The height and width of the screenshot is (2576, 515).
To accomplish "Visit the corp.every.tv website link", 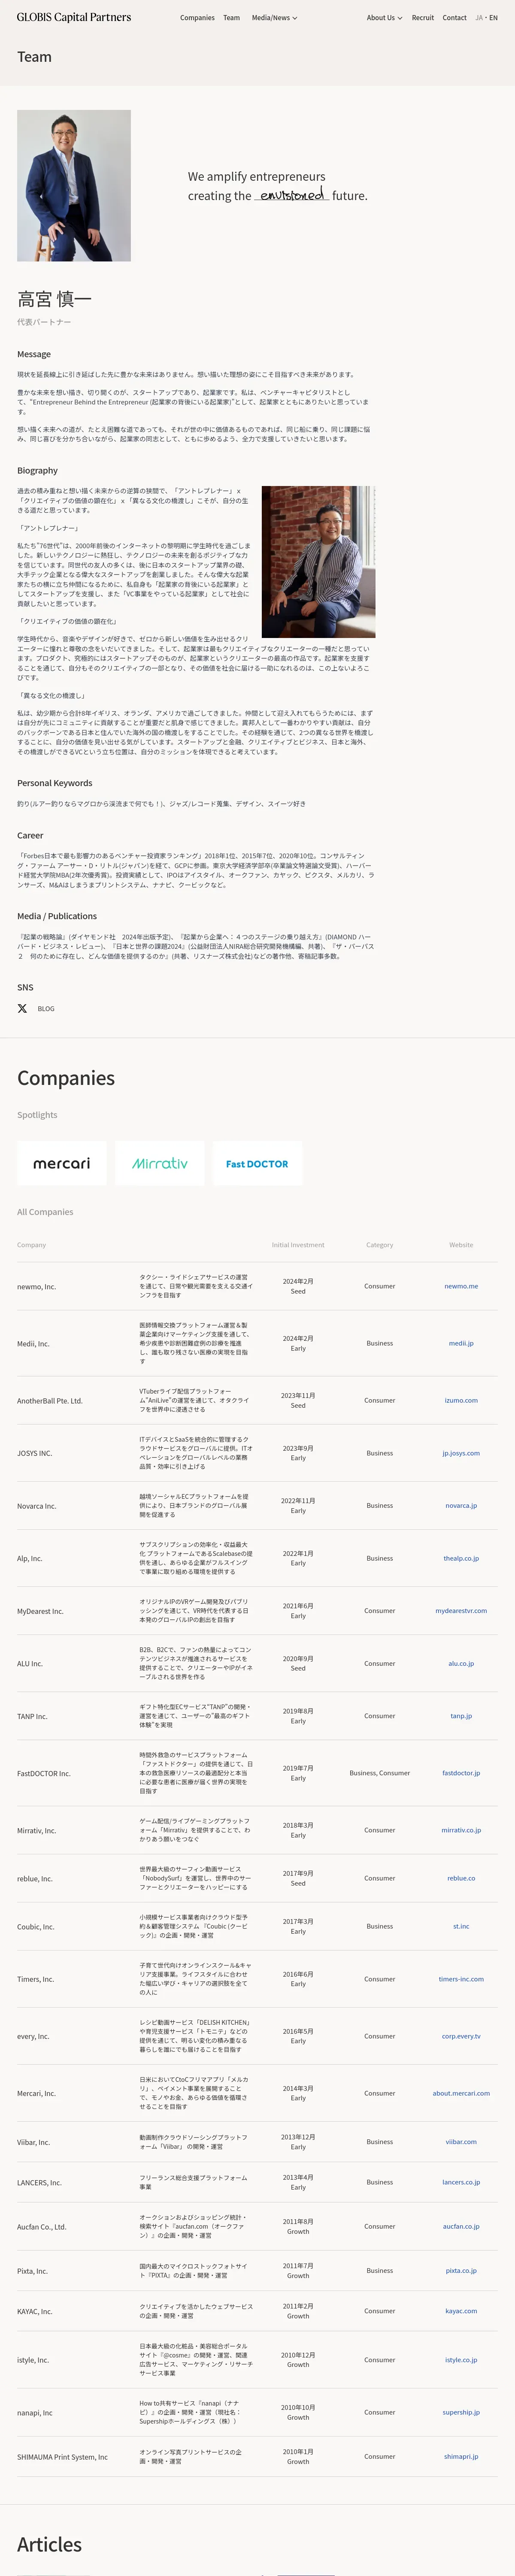I will pos(461,2036).
